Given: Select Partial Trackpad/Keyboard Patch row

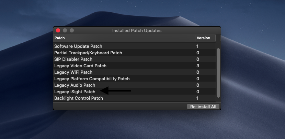Looking at the screenshot, I should (x=135, y=53).
